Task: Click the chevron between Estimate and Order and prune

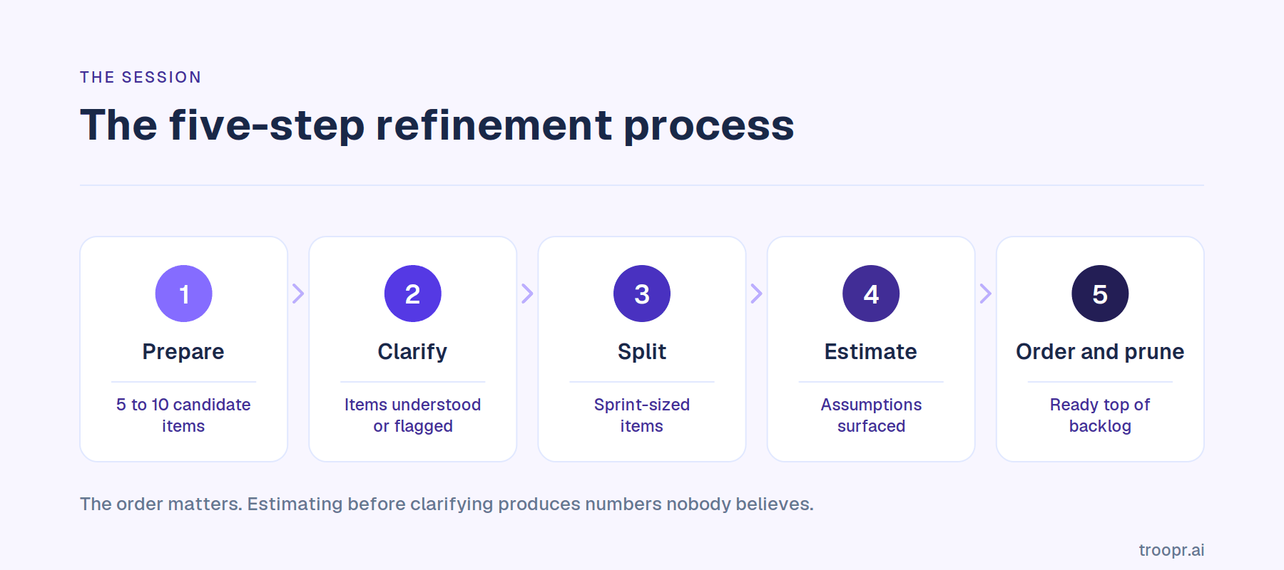Action: (985, 294)
